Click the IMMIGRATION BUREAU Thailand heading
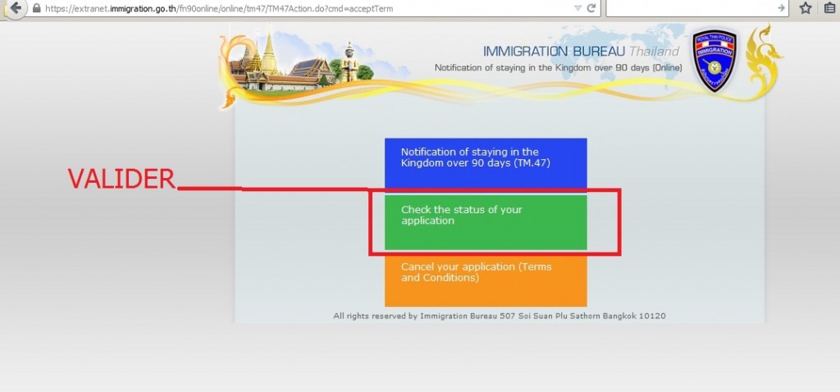840x392 pixels. (582, 52)
